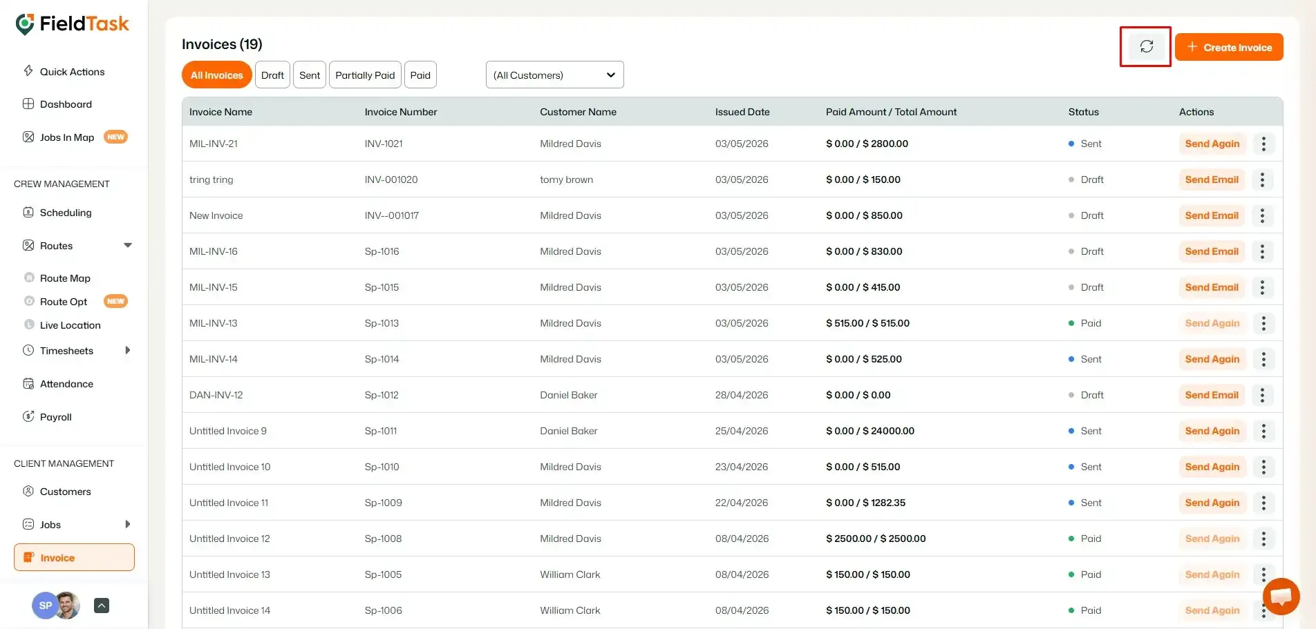Click the Payroll dollar icon
The width and height of the screenshot is (1316, 629).
(28, 416)
